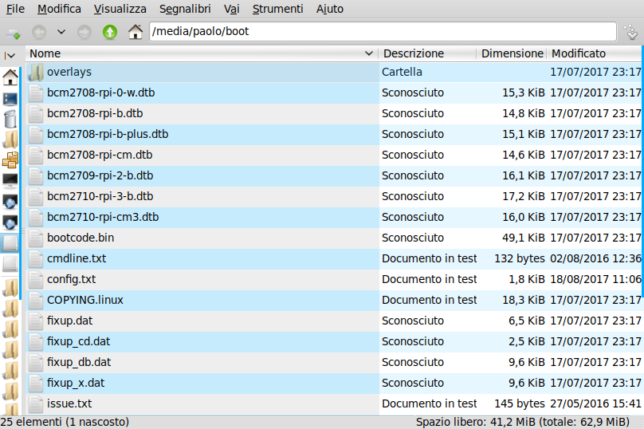
Task: Open the side pane mode dropdown
Action: 10,55
